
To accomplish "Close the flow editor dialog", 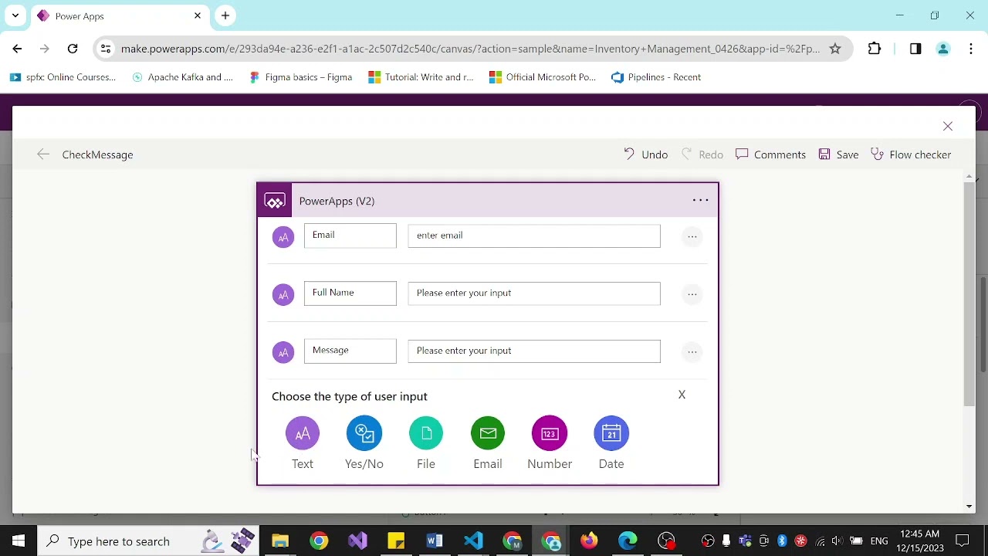I will coord(948,126).
